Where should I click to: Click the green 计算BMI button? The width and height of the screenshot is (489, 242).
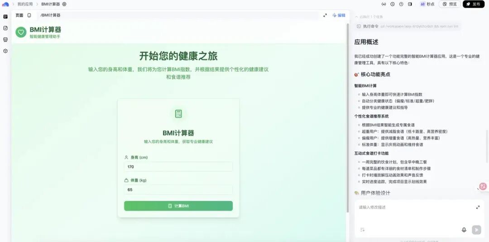pyautogui.click(x=178, y=206)
